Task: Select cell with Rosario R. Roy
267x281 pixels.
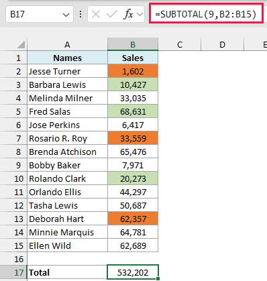Action: coord(67,138)
